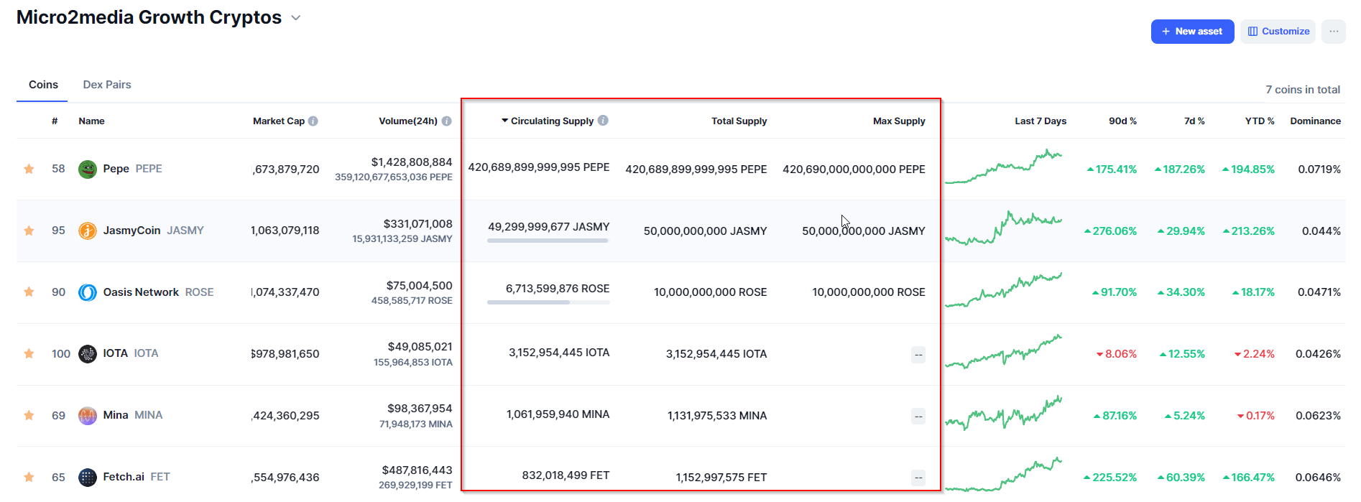Open Oasis Network coin page link
Screen dimensions: 1361x502
click(159, 292)
